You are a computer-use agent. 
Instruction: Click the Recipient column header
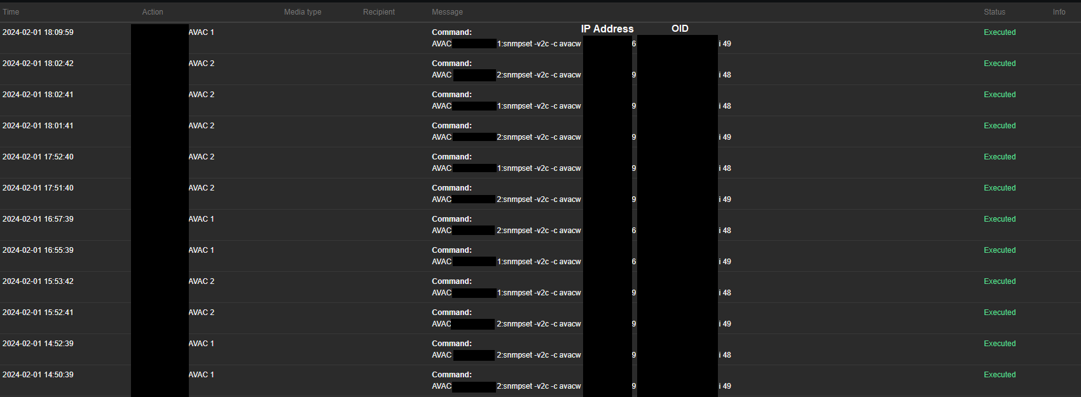(x=379, y=12)
